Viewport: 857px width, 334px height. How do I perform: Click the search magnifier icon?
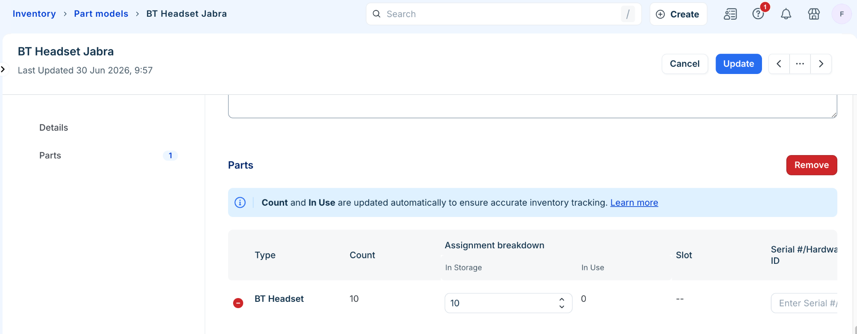click(x=377, y=14)
